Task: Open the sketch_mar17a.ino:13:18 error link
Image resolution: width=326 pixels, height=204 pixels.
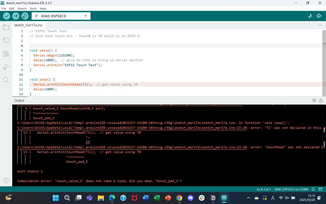Action: [x=132, y=147]
